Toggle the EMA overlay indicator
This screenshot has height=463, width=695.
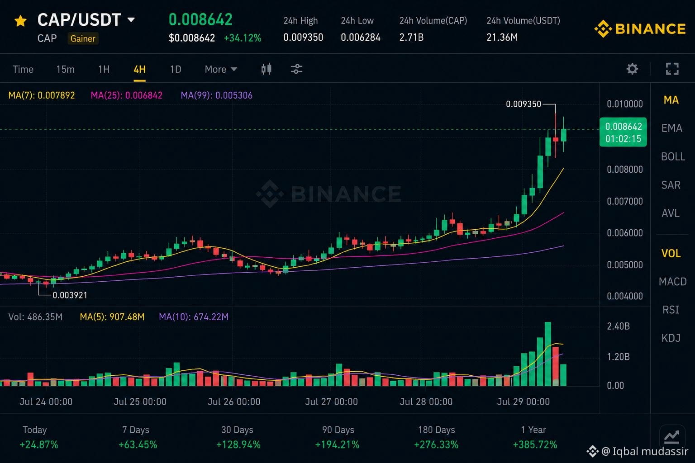point(671,128)
